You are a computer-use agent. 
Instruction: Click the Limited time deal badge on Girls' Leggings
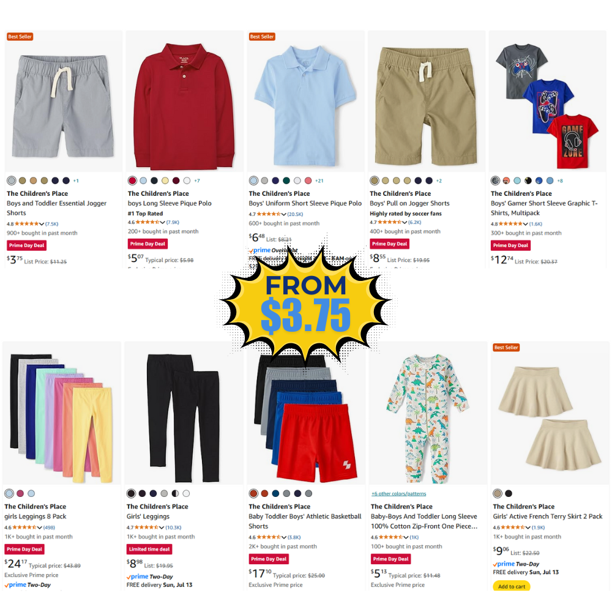click(149, 549)
